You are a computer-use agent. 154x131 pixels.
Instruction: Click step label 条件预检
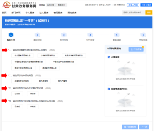pyautogui.click(x=64, y=40)
